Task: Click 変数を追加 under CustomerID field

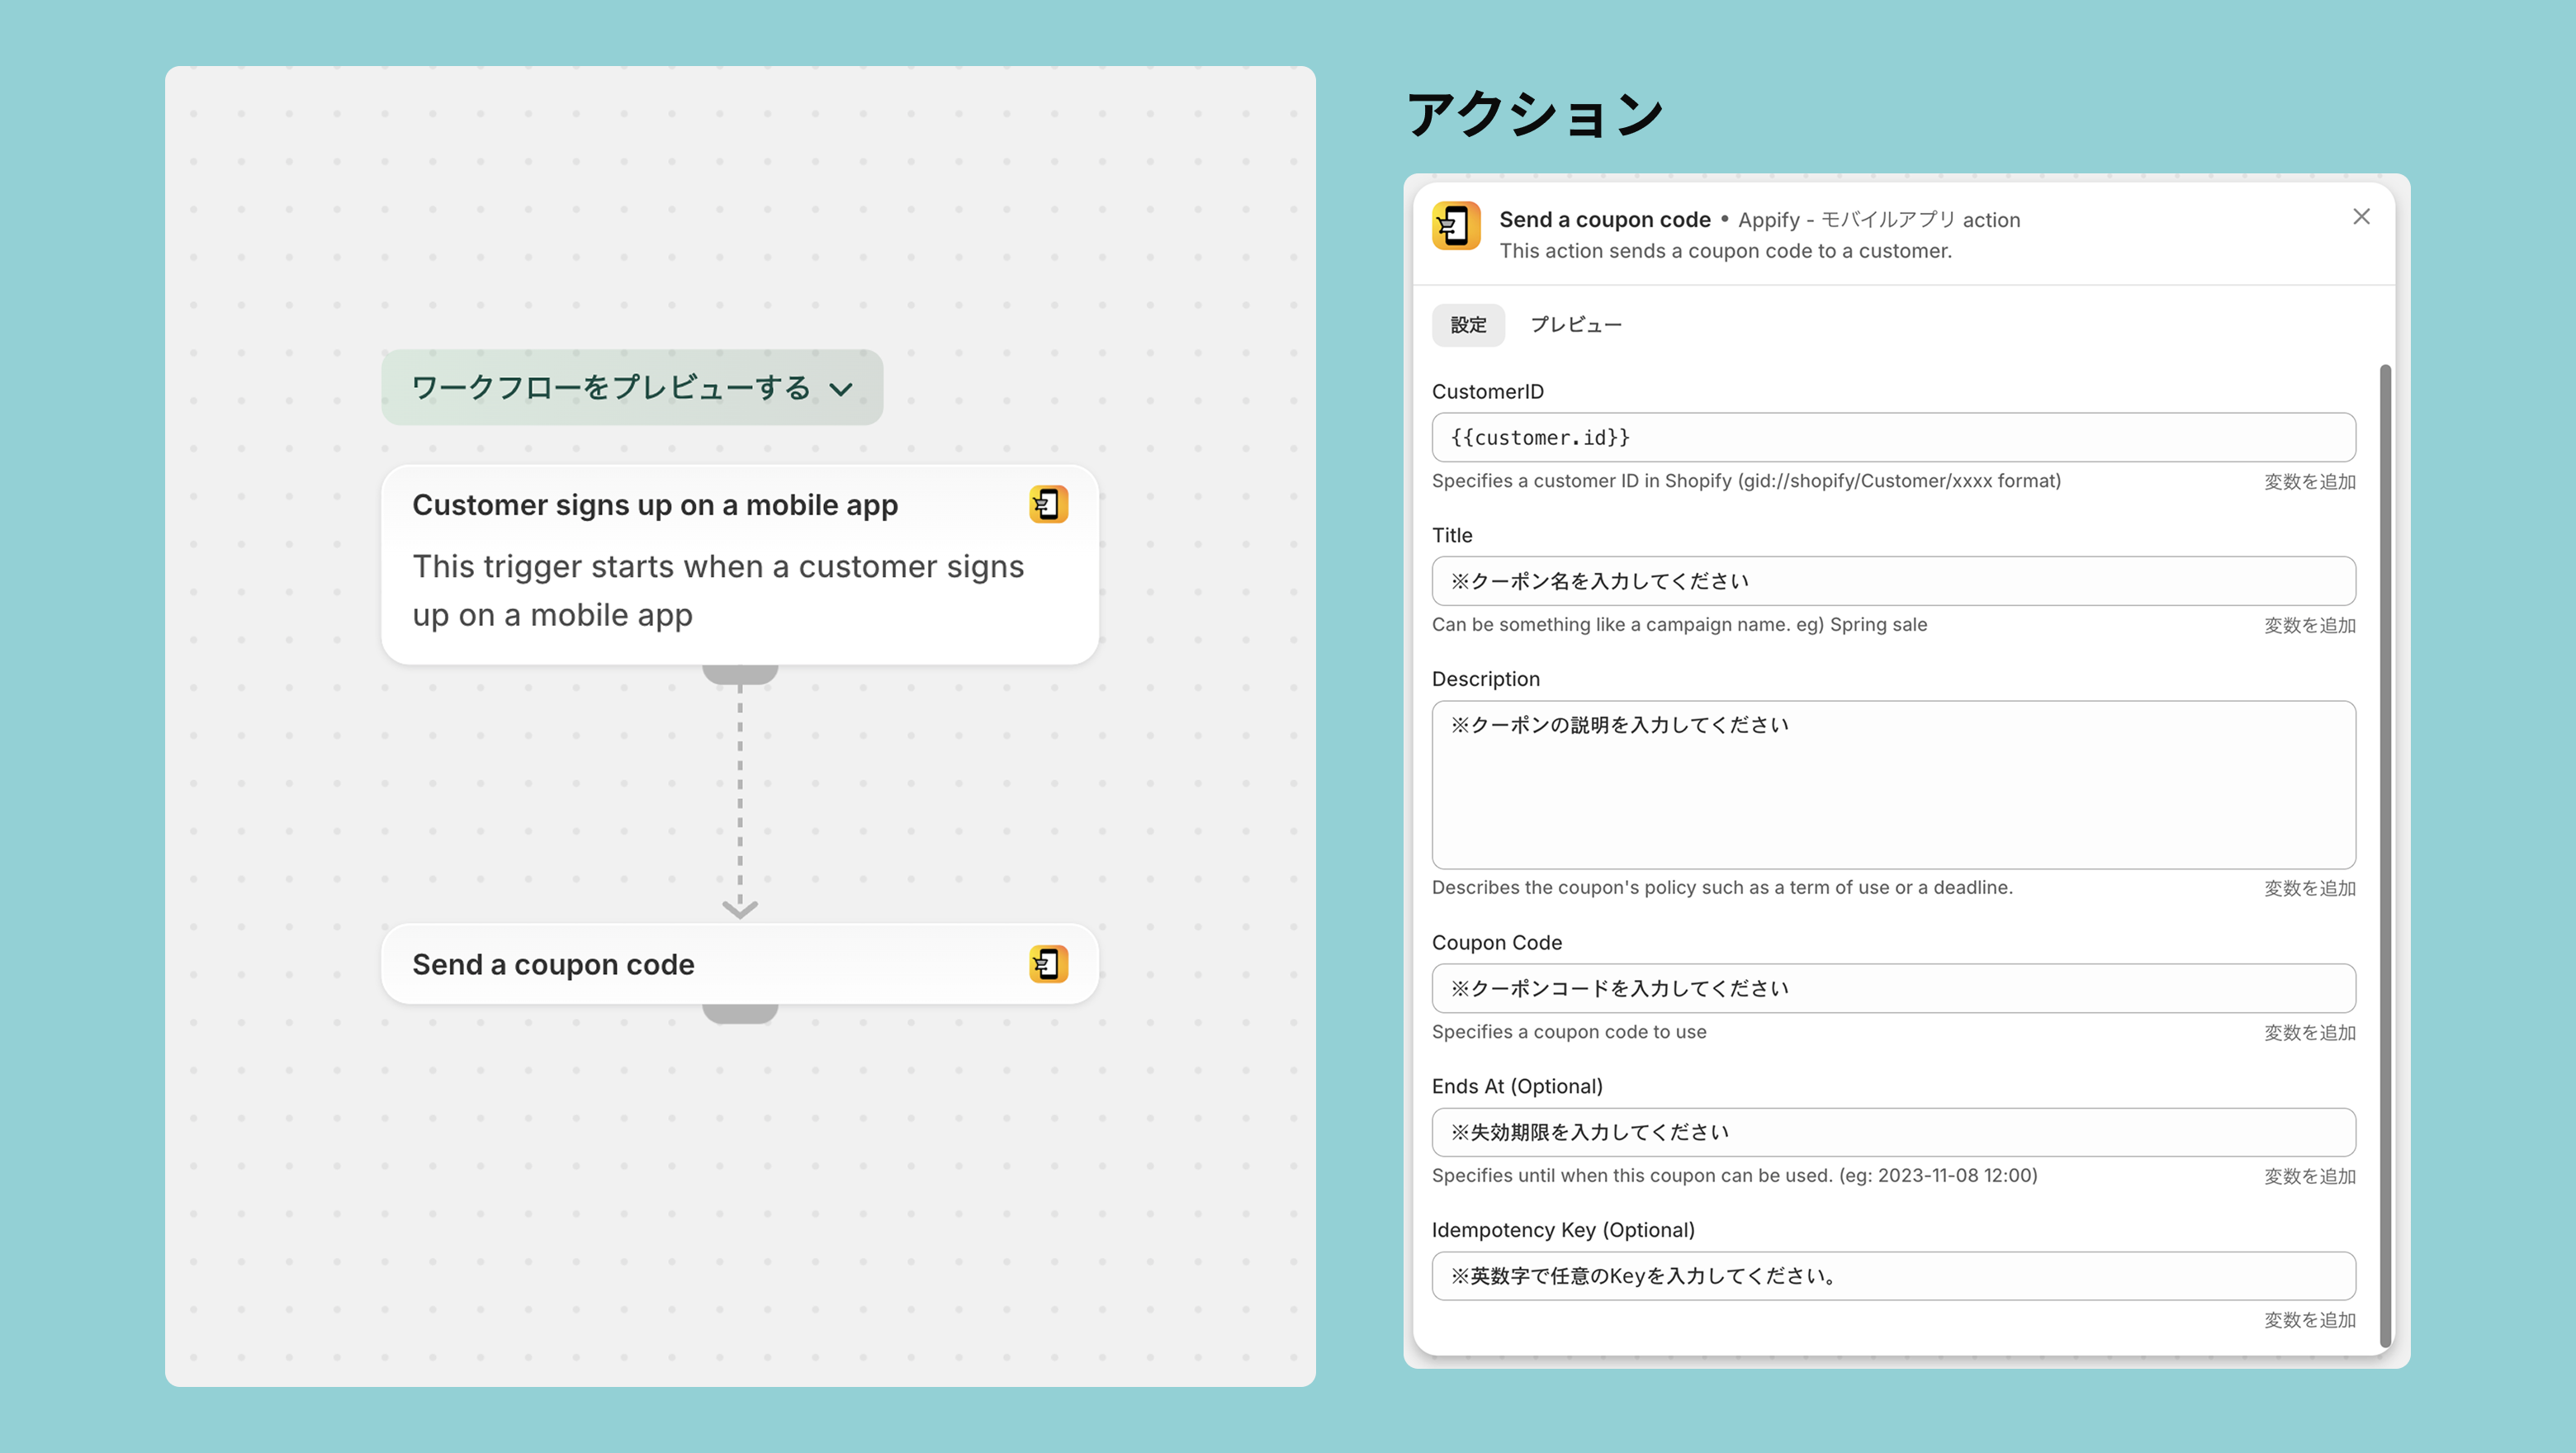Action: click(x=2309, y=482)
